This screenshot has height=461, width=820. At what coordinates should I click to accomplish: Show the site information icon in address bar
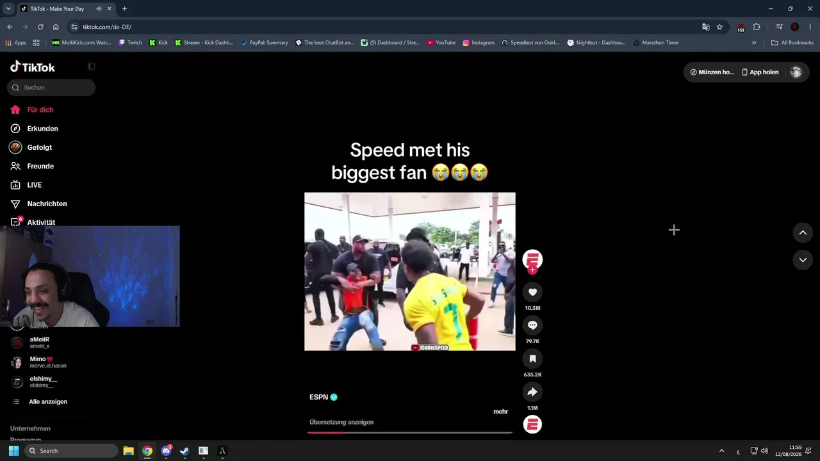(x=74, y=27)
